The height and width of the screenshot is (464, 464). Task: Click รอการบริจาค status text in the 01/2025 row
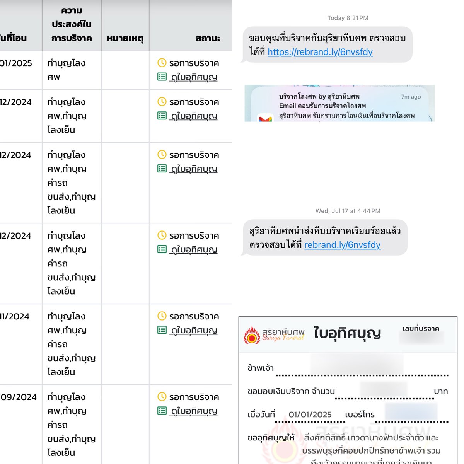click(x=194, y=63)
